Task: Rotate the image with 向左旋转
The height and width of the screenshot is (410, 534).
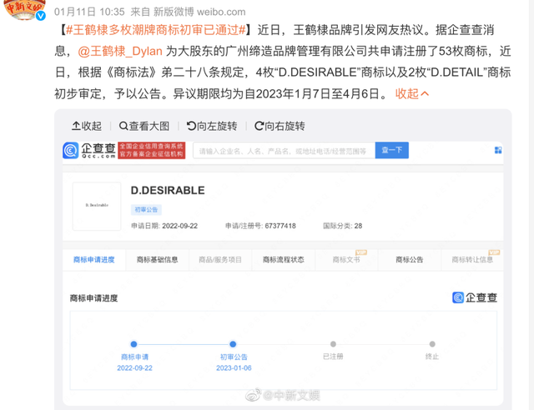Action: (x=212, y=126)
